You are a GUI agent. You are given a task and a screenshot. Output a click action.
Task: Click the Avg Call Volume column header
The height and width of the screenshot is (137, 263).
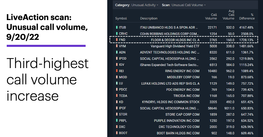click(229, 15)
